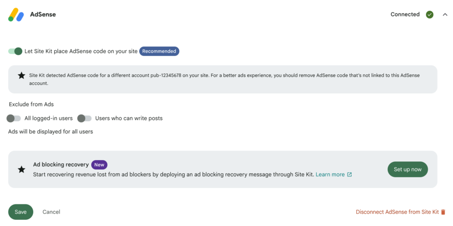This screenshot has width=453, height=226.
Task: Toggle Users who can write posts exclusion
Action: tap(84, 118)
